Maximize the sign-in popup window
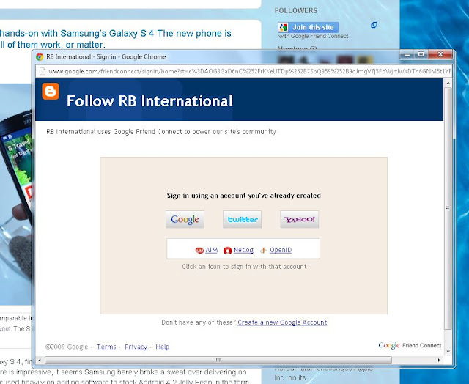The width and height of the screenshot is (469, 384). (x=421, y=55)
